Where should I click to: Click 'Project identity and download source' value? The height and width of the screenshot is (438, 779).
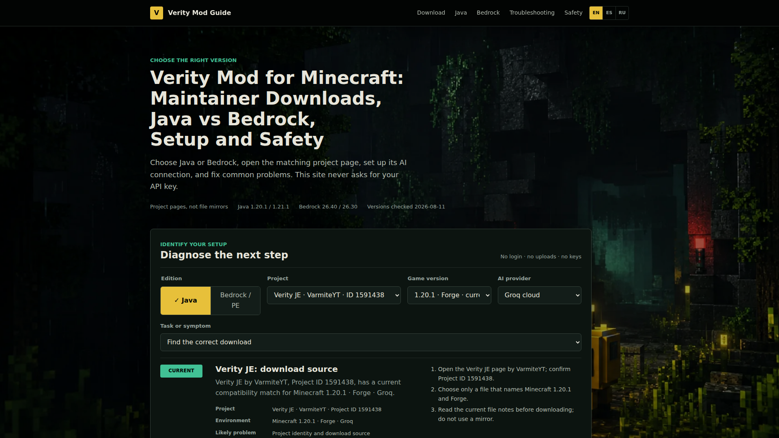(321, 434)
